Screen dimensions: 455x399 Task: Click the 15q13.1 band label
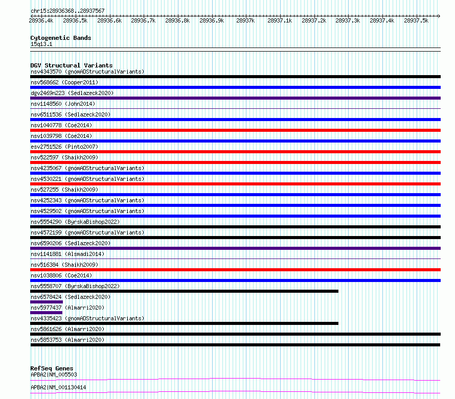[41, 44]
